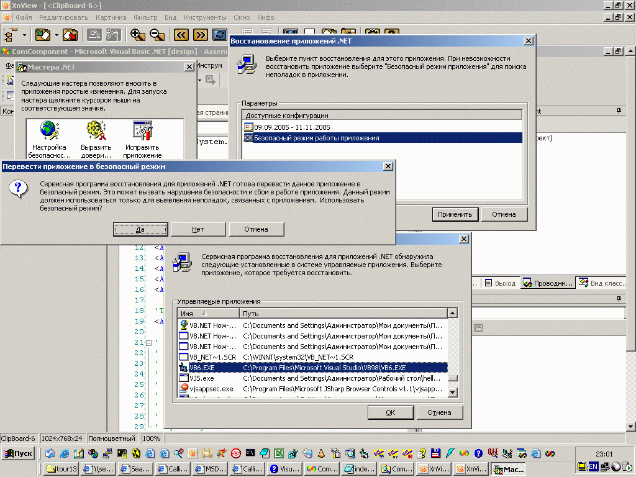Click the XnView status bar 100% zoom field
This screenshot has width=636, height=477.
click(152, 438)
